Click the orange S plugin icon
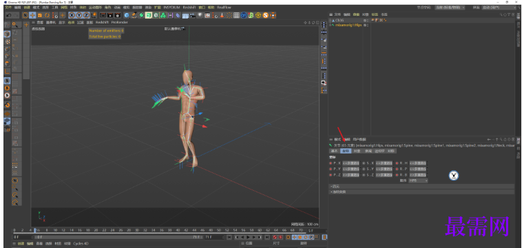This screenshot has width=522, height=248. [x=266, y=15]
